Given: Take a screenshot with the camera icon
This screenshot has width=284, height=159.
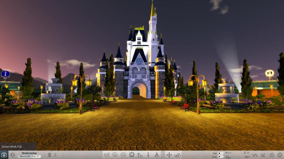Looking at the screenshot, I should tap(4, 155).
